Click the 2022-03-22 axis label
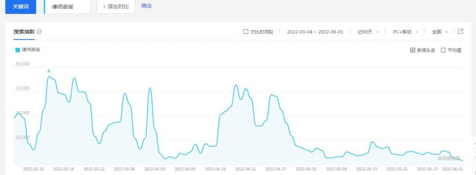This screenshot has height=175, width=476. click(x=94, y=169)
